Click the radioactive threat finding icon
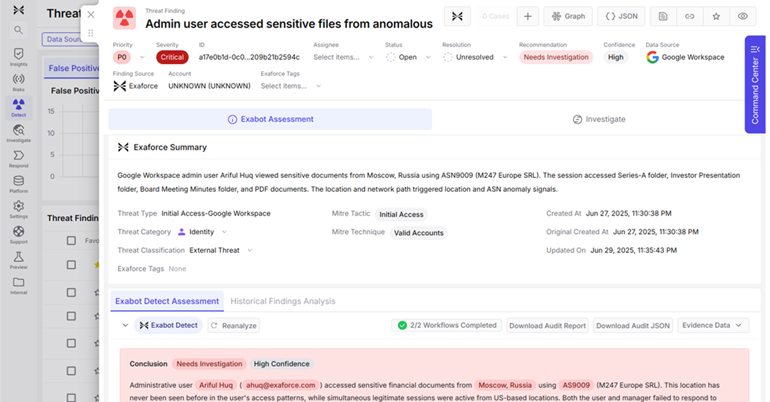 coord(124,18)
